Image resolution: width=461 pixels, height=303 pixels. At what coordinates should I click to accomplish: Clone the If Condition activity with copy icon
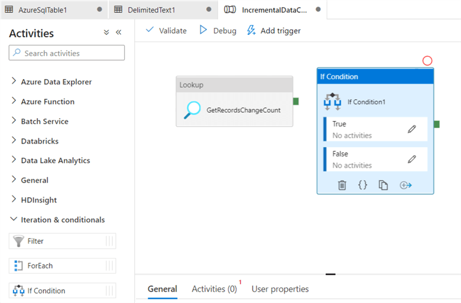(383, 185)
